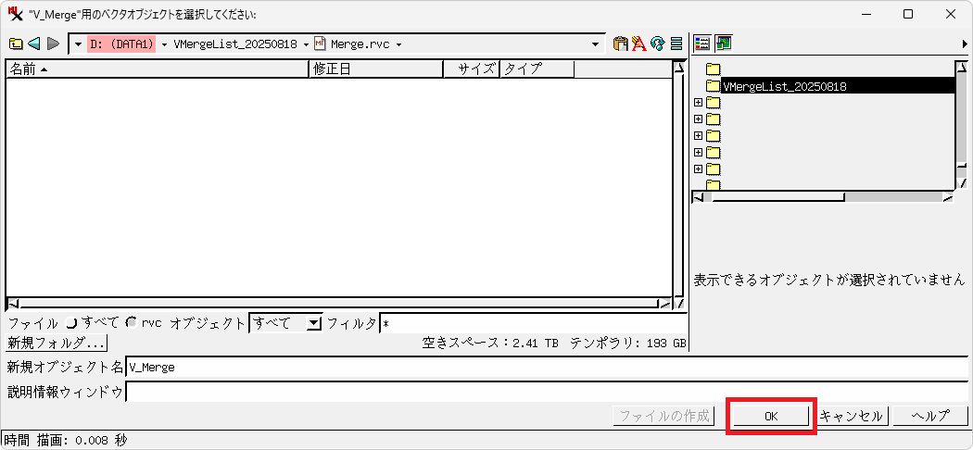Open the オブジェクト すべて dropdown
This screenshot has width=973, height=450.
(x=313, y=322)
